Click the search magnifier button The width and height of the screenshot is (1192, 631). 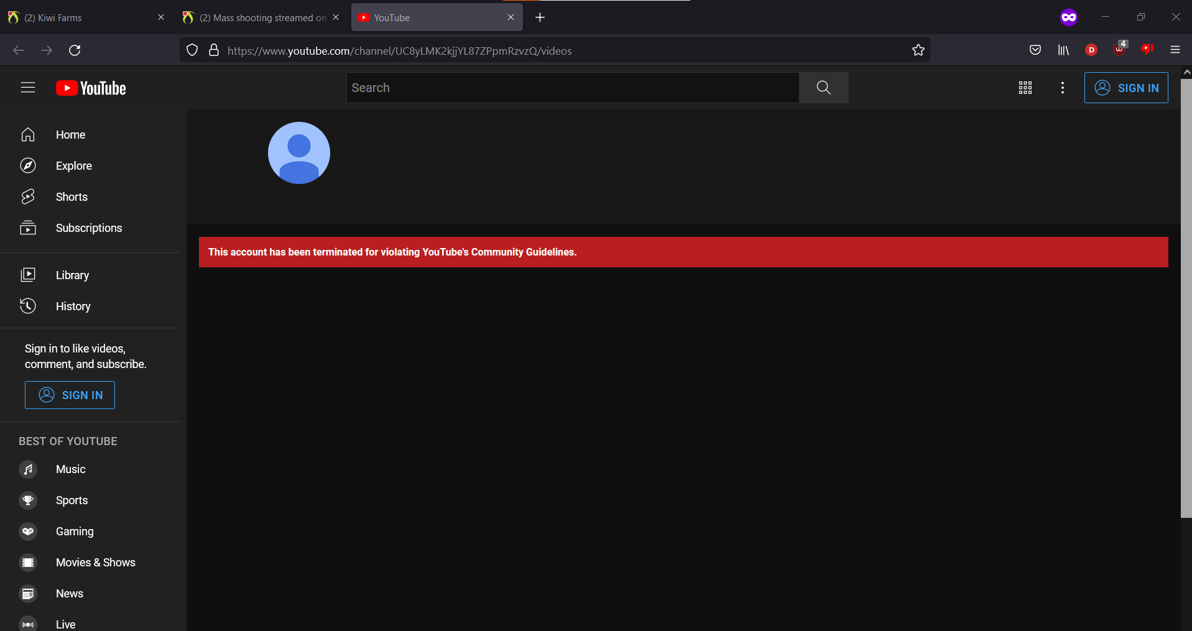pos(823,88)
